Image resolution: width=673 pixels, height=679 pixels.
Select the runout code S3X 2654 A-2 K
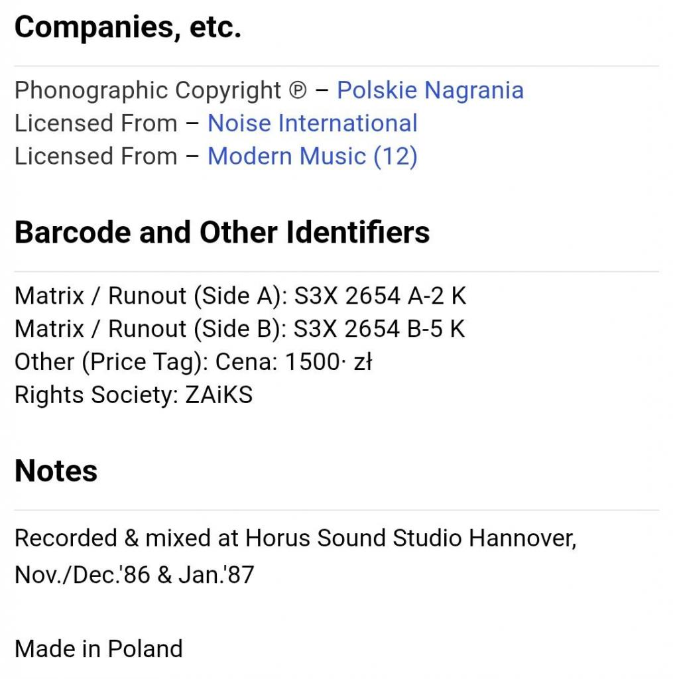click(x=380, y=296)
